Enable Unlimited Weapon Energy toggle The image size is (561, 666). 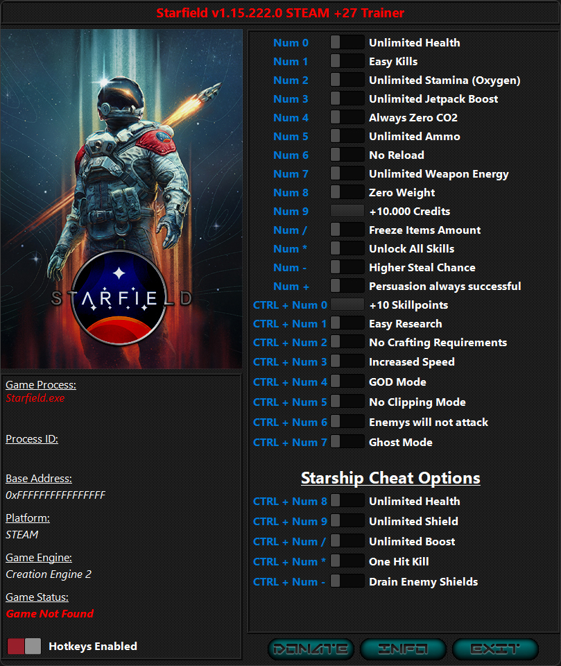[347, 173]
